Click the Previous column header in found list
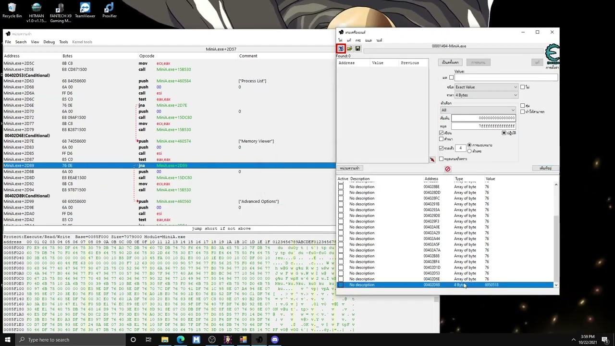615x346 pixels. tap(414, 63)
